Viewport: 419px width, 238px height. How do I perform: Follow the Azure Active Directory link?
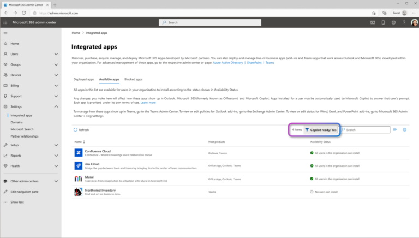(228, 63)
